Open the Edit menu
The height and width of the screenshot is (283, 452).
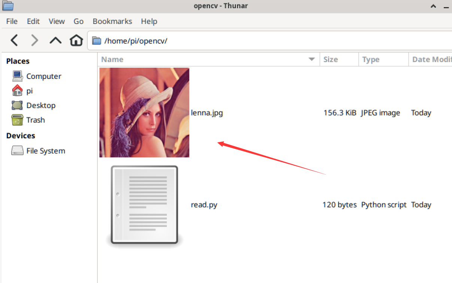point(33,21)
